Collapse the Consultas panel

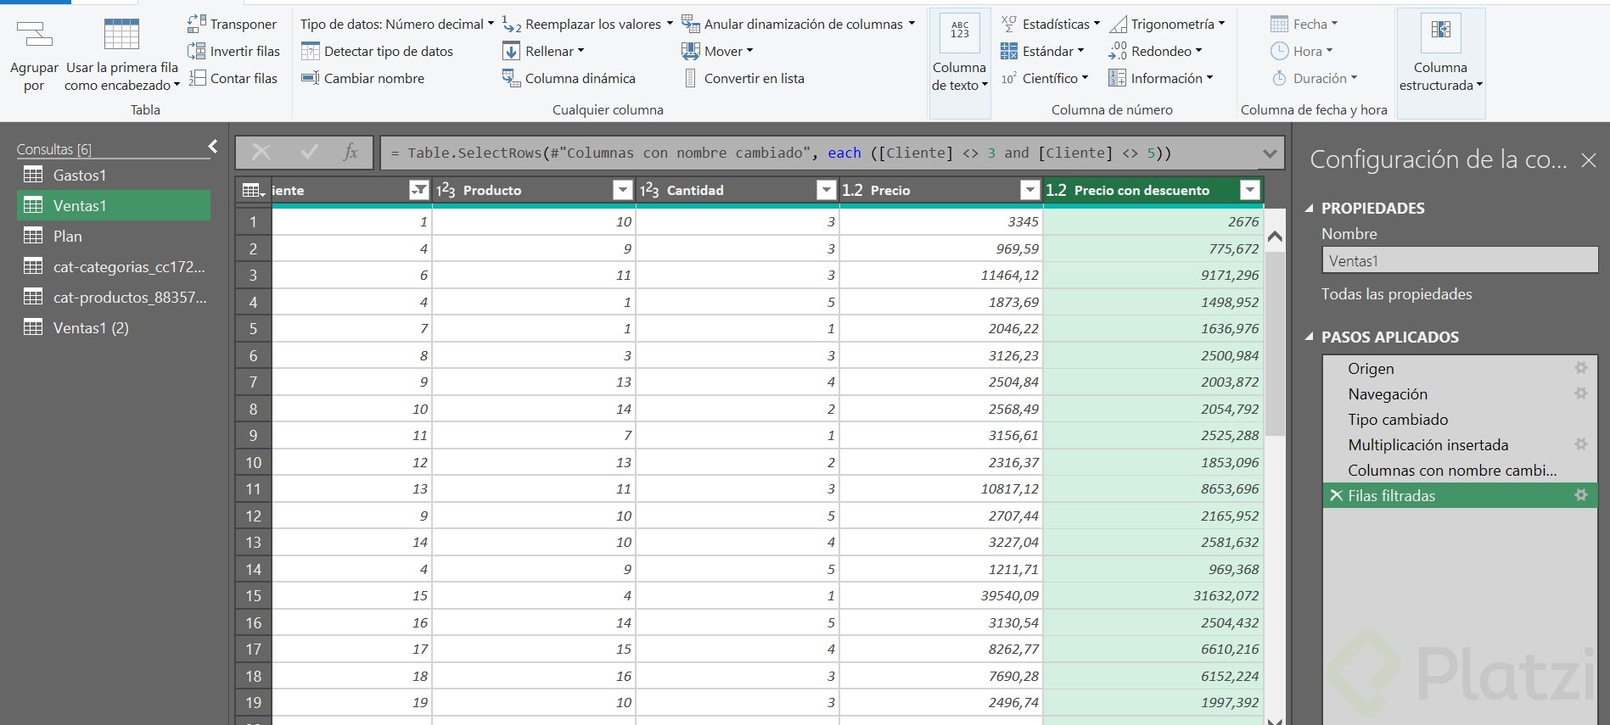[212, 147]
